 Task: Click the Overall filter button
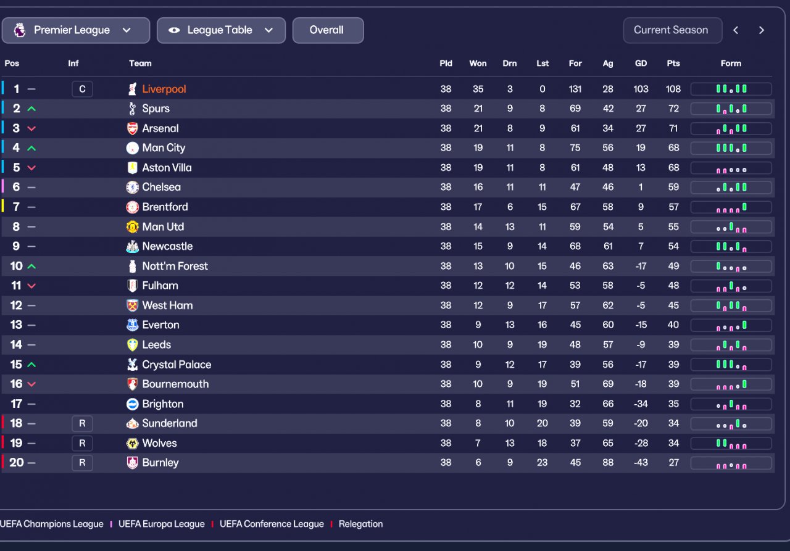tap(328, 30)
